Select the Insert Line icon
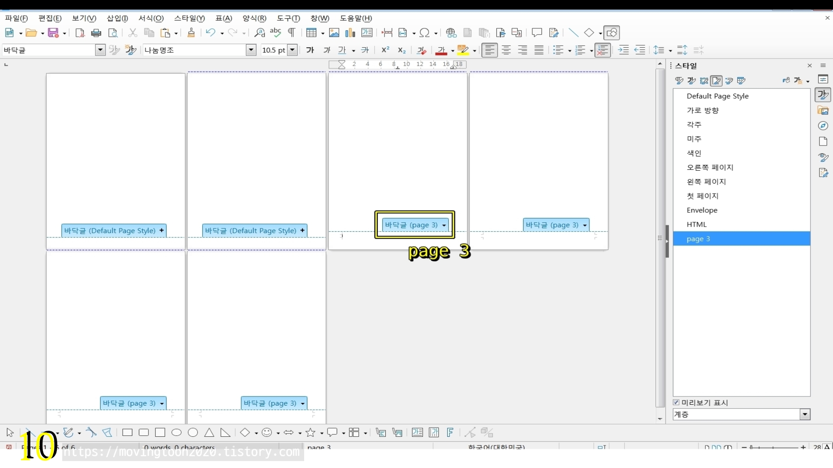 click(574, 33)
